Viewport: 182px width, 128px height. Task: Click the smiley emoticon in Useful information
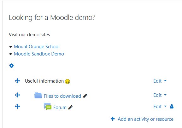pyautogui.click(x=68, y=81)
